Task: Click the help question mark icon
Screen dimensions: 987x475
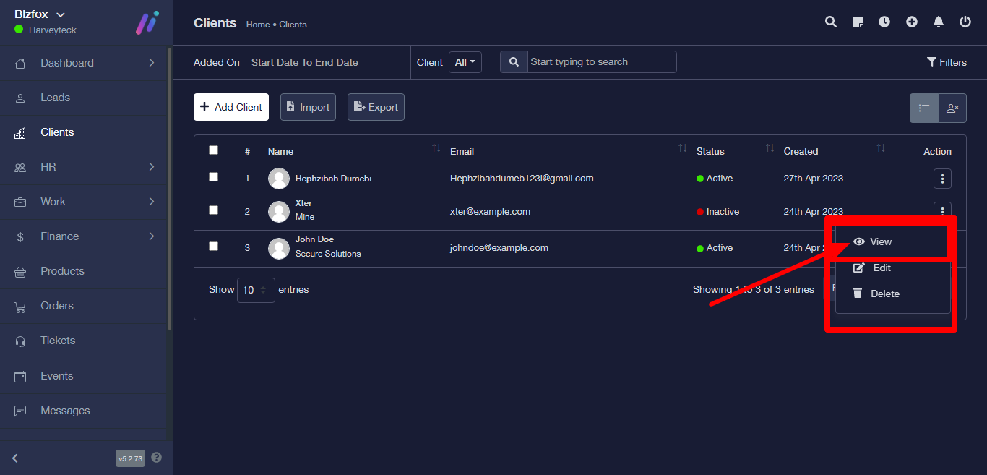Action: tap(157, 458)
